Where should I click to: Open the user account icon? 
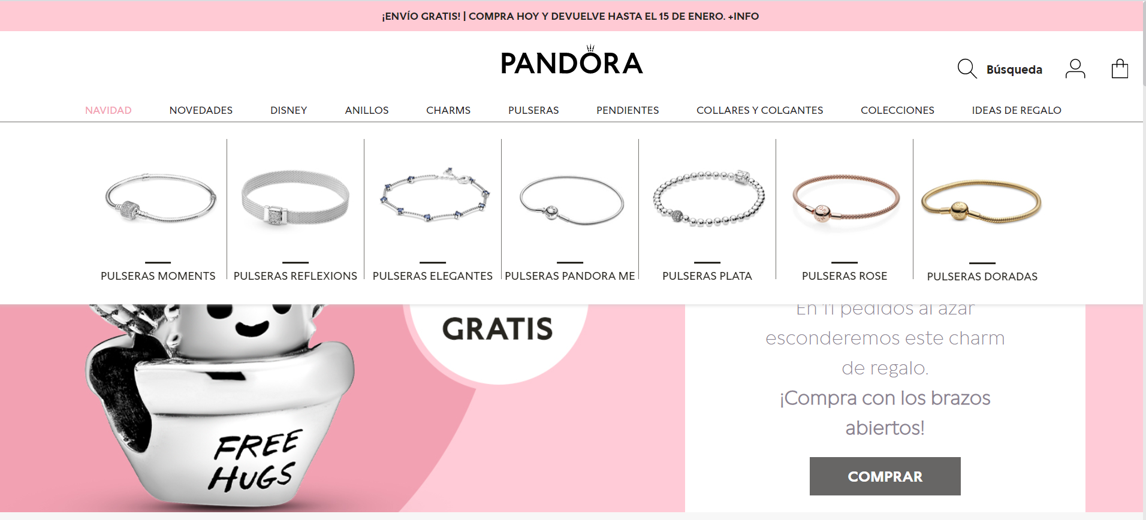tap(1075, 69)
